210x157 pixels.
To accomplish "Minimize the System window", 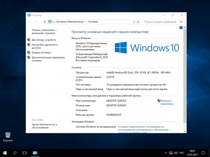I will [x=163, y=15].
